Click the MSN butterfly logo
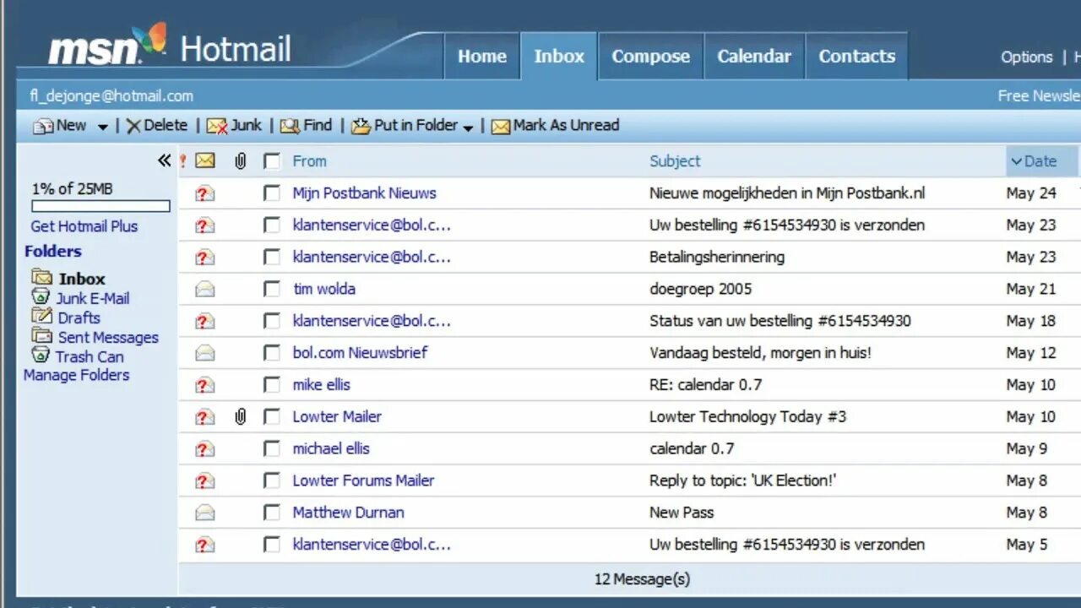Image resolution: width=1081 pixels, height=608 pixels. pyautogui.click(x=151, y=40)
